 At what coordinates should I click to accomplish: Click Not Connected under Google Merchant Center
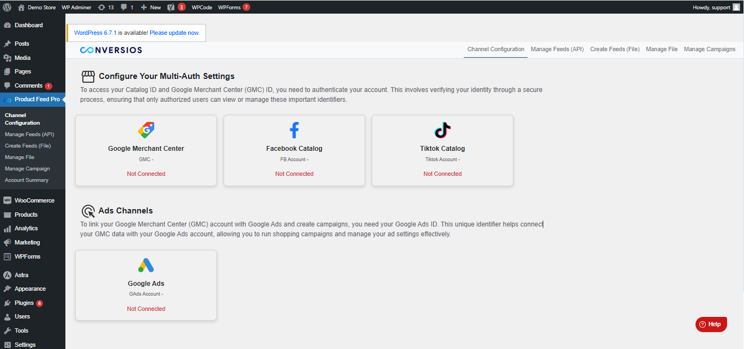click(146, 174)
